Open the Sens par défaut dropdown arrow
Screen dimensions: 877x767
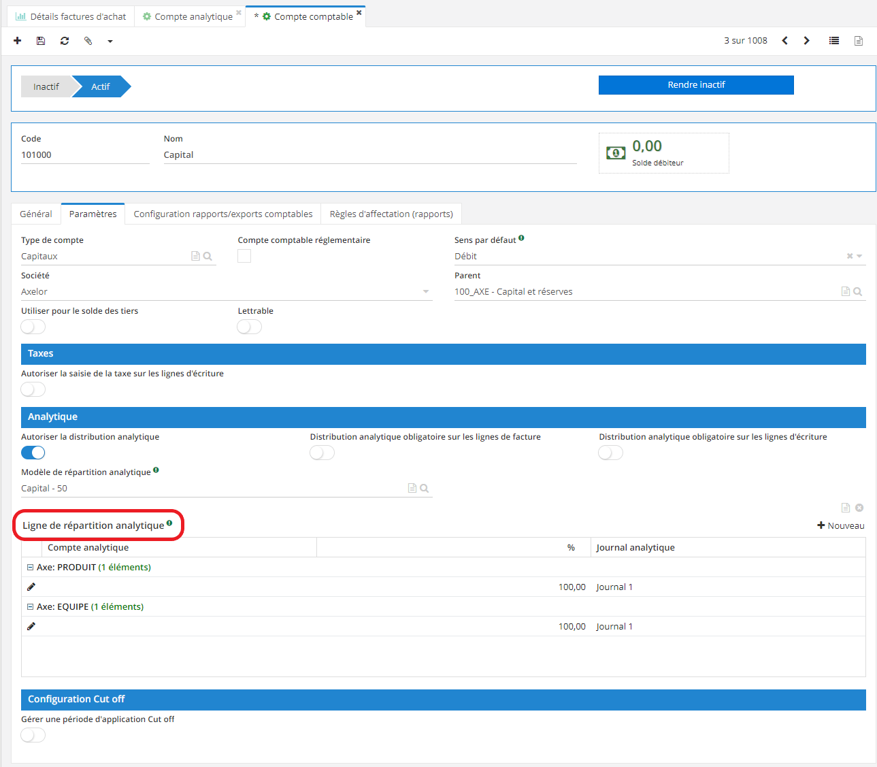pos(860,257)
